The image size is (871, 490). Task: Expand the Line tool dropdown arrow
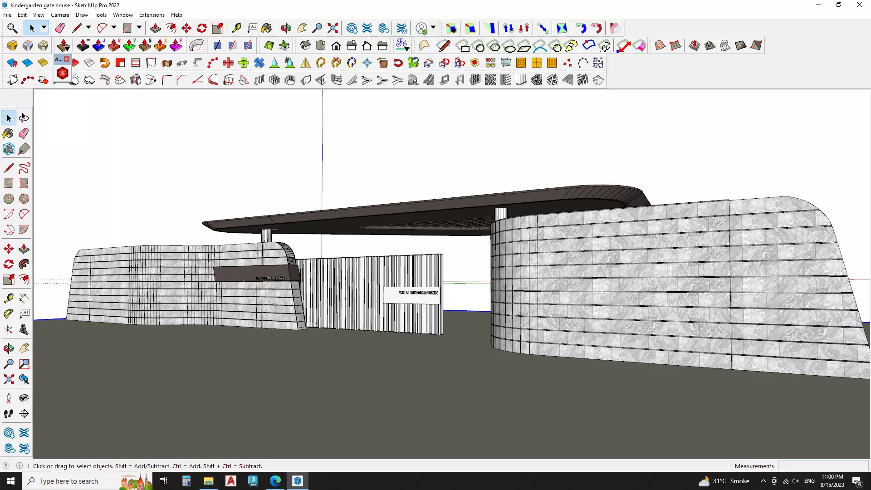(x=88, y=28)
